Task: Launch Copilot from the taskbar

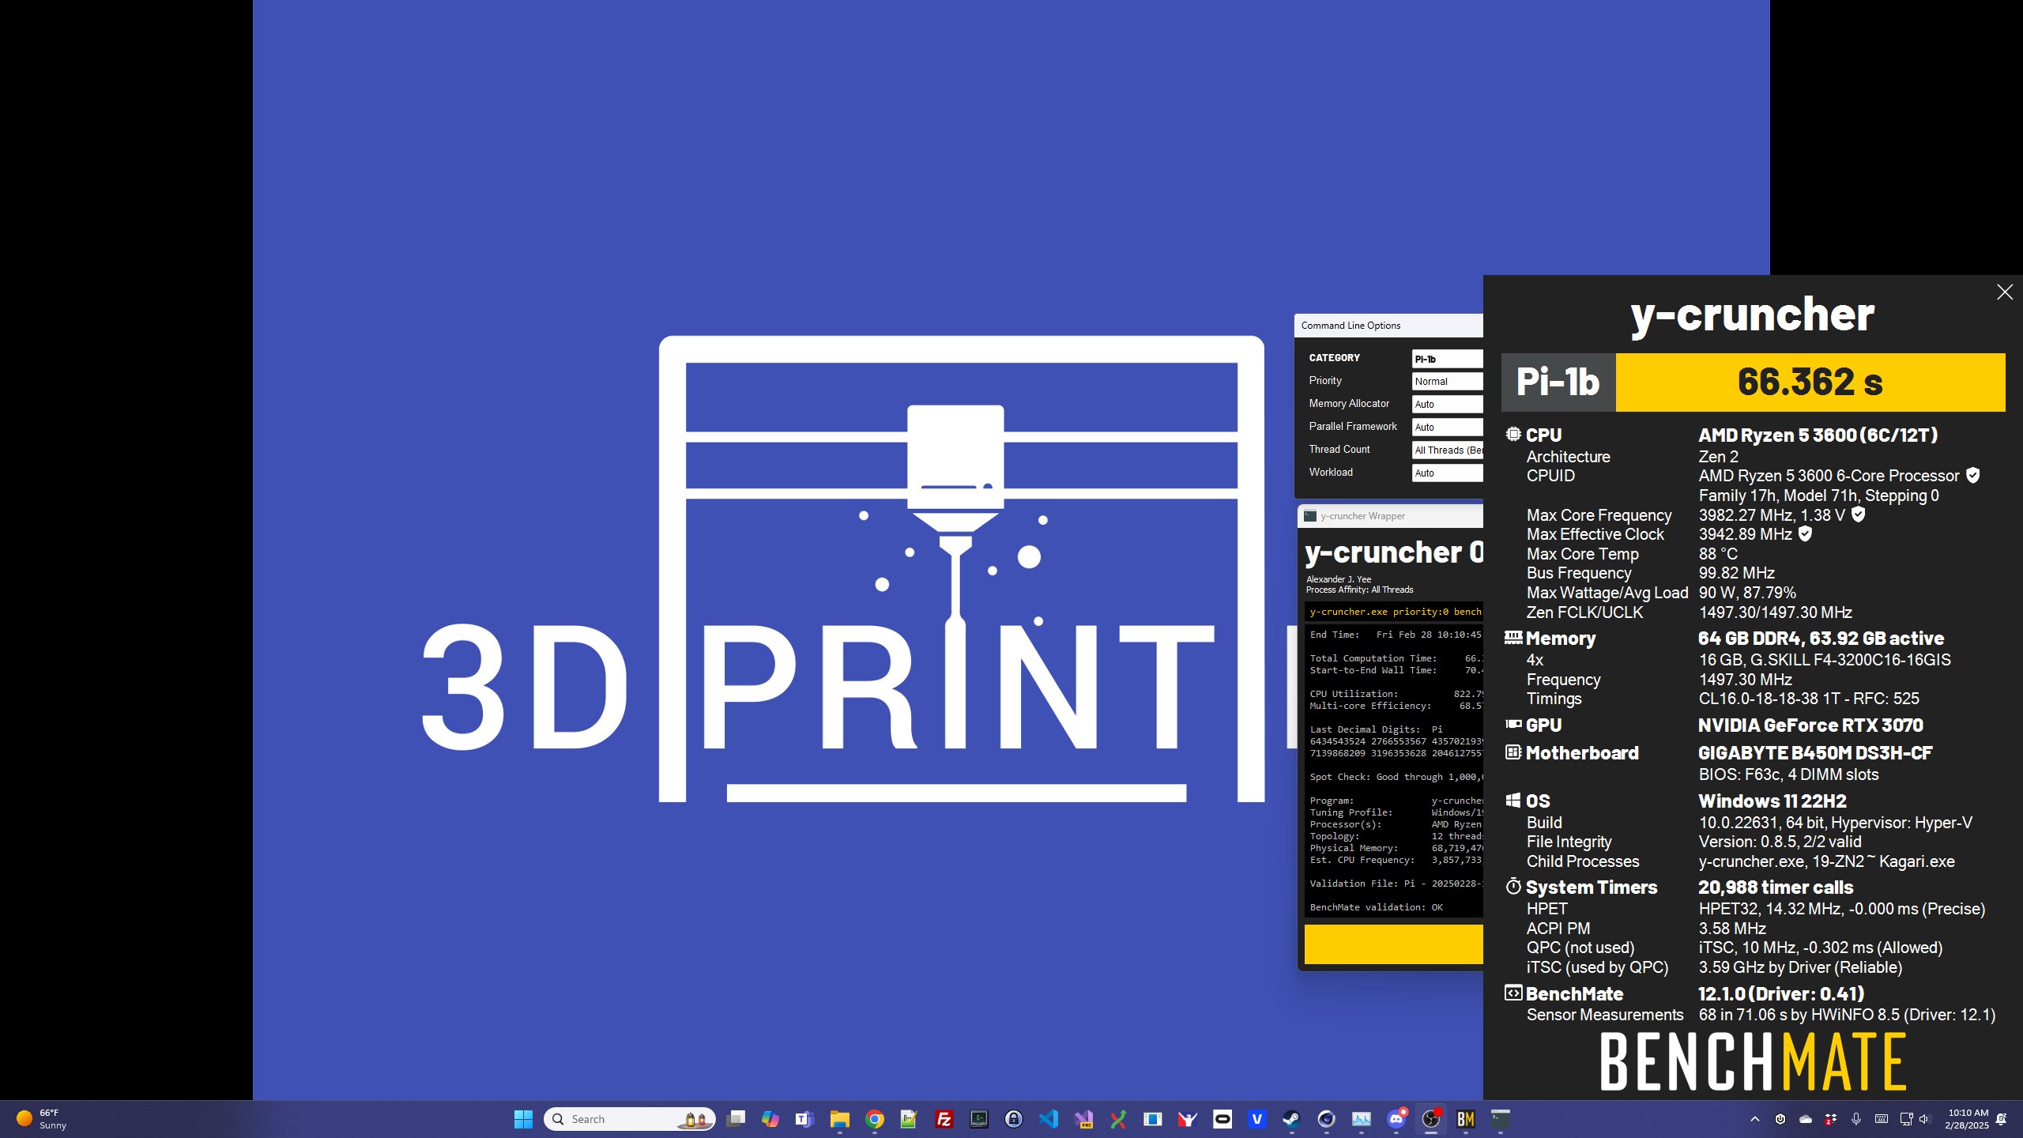Action: pyautogui.click(x=770, y=1119)
